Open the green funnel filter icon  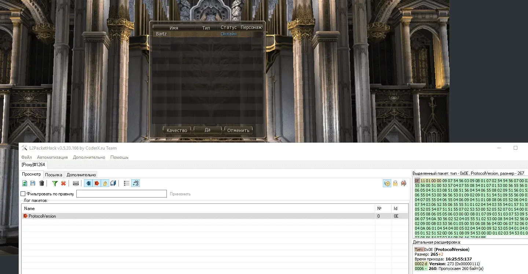click(x=55, y=183)
